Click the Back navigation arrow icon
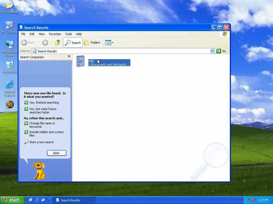273x204 pixels. coord(24,42)
